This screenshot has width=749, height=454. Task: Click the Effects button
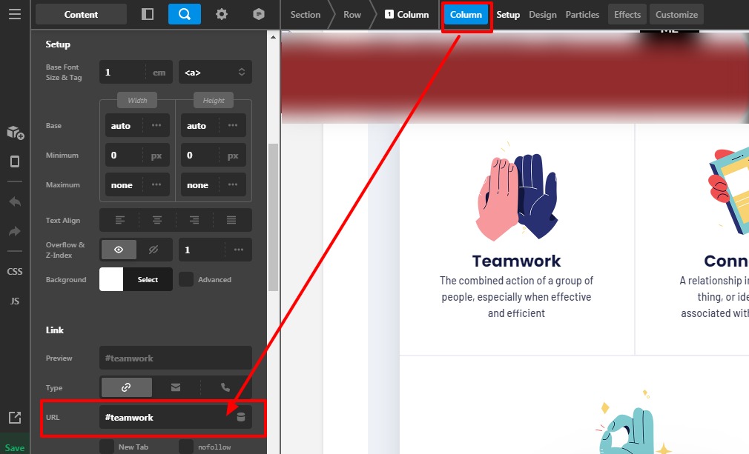pos(627,14)
